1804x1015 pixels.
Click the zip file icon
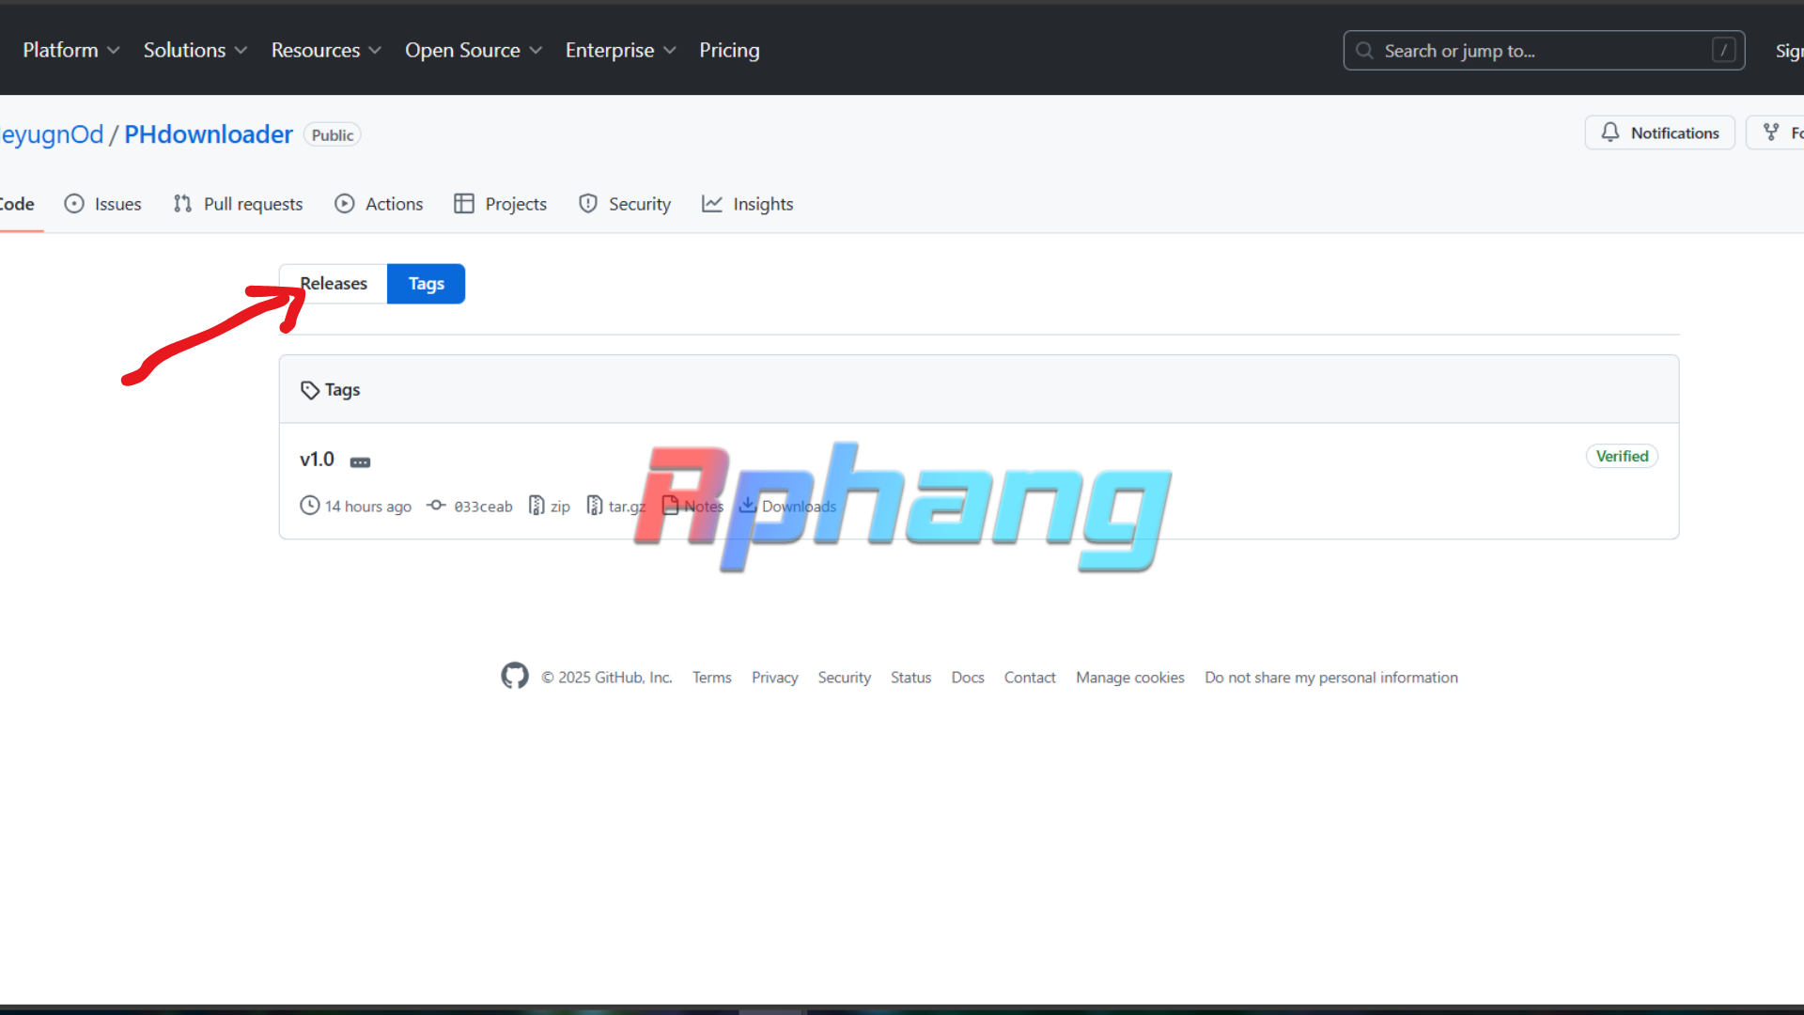coord(537,506)
